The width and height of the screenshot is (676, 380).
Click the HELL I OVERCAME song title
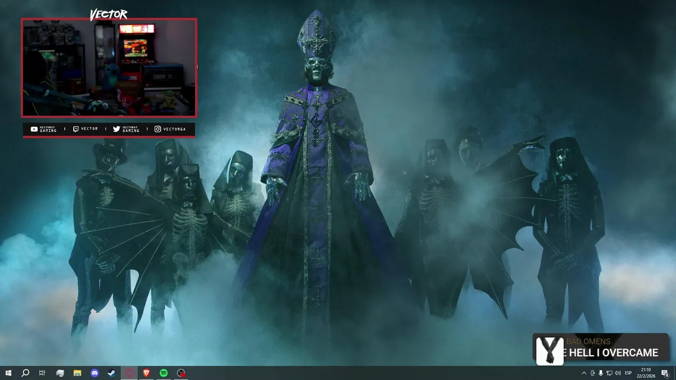(x=614, y=353)
